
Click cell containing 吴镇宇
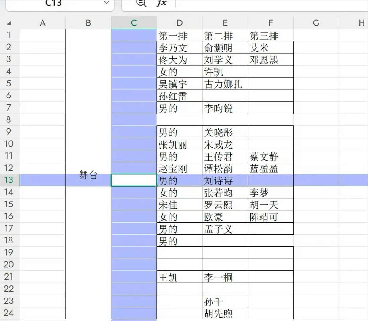click(180, 84)
